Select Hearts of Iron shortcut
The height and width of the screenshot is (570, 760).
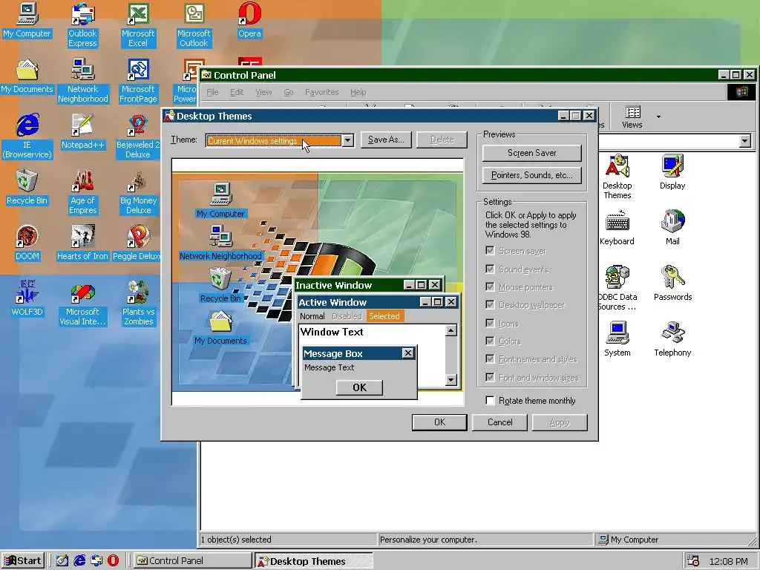(83, 243)
